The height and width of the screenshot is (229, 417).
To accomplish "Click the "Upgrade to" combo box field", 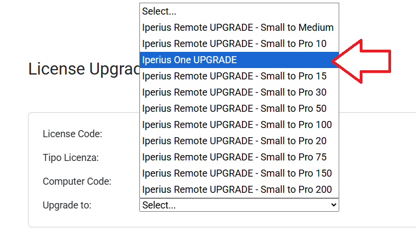I will click(232, 205).
